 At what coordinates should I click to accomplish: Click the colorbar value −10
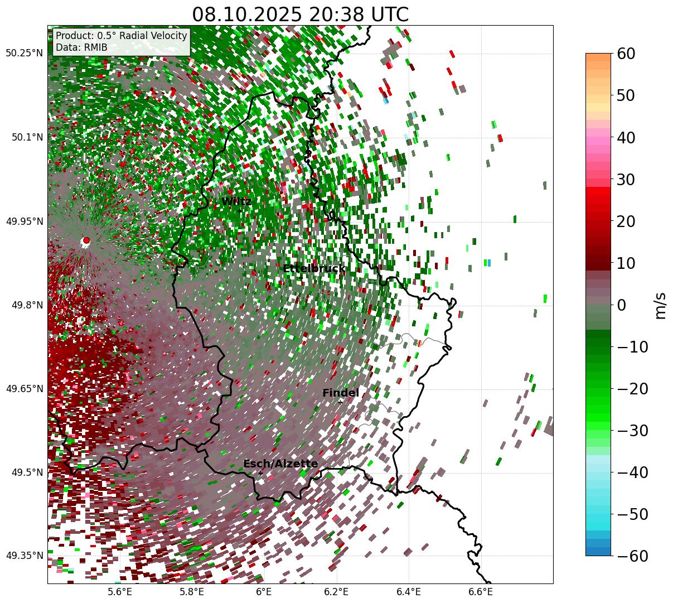click(x=632, y=347)
